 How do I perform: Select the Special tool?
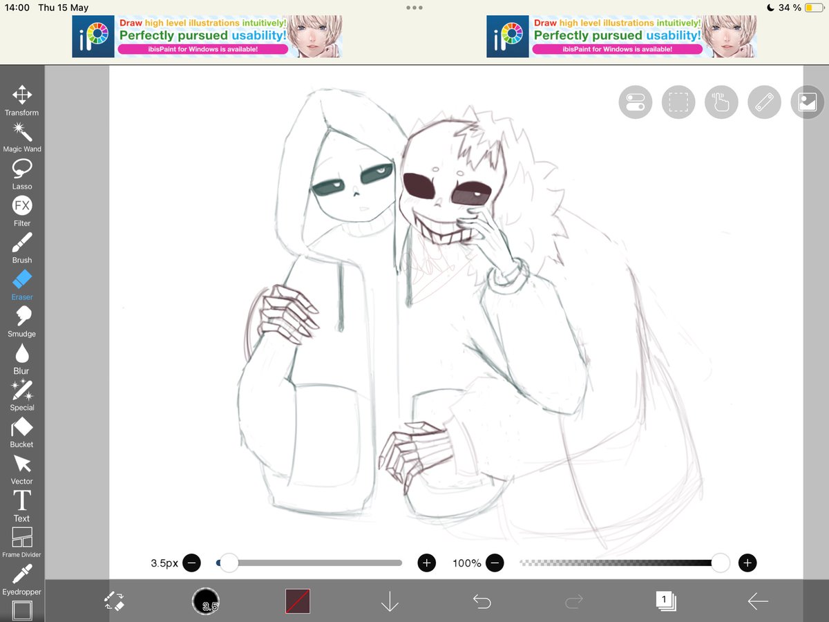pyautogui.click(x=22, y=396)
